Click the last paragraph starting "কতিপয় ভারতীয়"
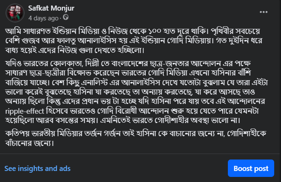 tap(140, 137)
